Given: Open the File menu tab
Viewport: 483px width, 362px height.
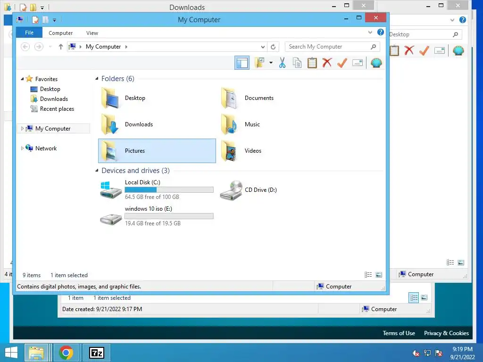Looking at the screenshot, I should pyautogui.click(x=29, y=33).
